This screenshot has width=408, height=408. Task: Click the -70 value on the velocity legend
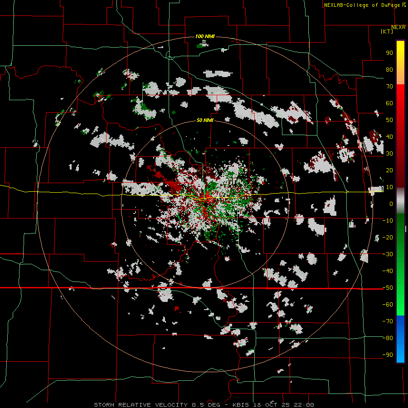pyautogui.click(x=388, y=321)
